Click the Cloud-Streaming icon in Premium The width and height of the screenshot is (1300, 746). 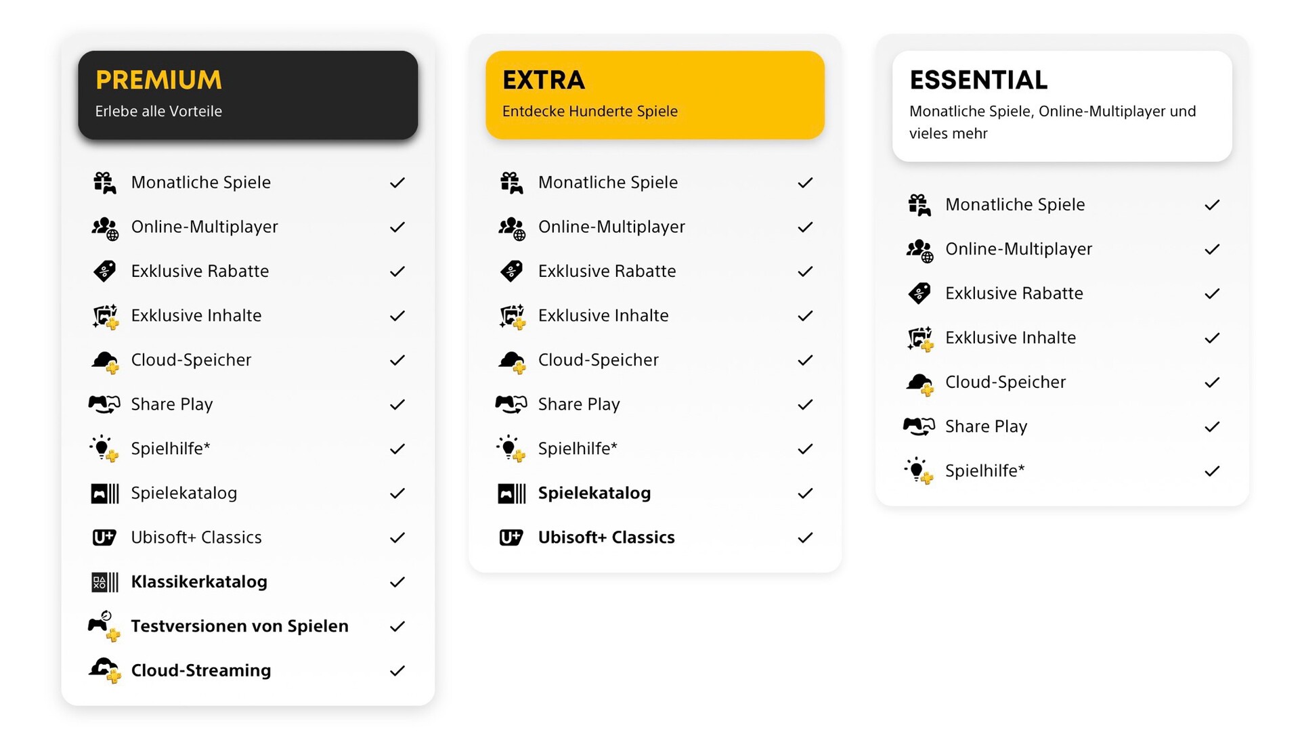click(105, 670)
